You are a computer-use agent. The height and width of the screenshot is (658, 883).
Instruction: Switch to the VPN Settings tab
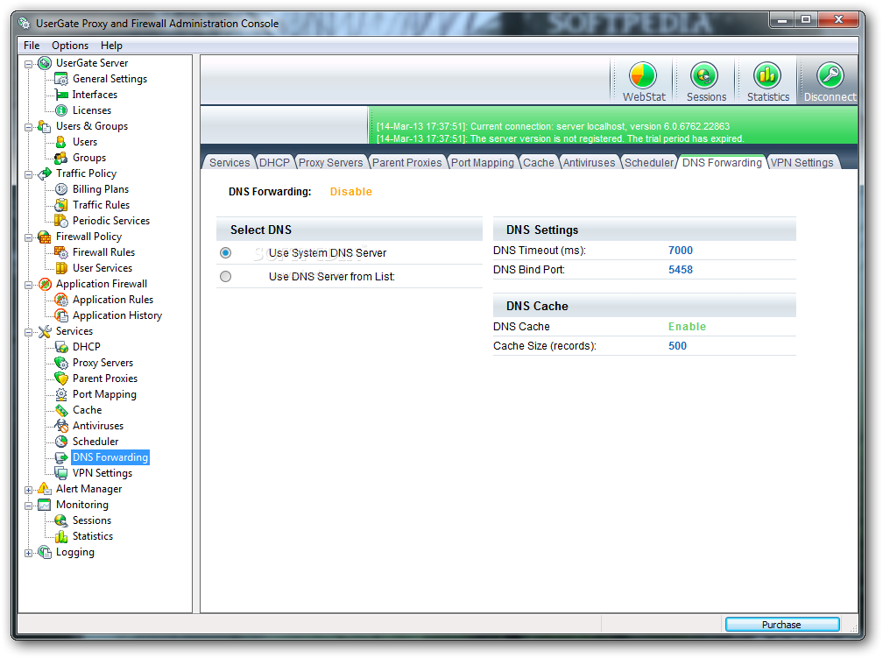pyautogui.click(x=802, y=163)
